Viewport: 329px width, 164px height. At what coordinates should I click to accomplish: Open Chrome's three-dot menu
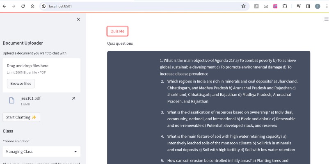pos(327,6)
